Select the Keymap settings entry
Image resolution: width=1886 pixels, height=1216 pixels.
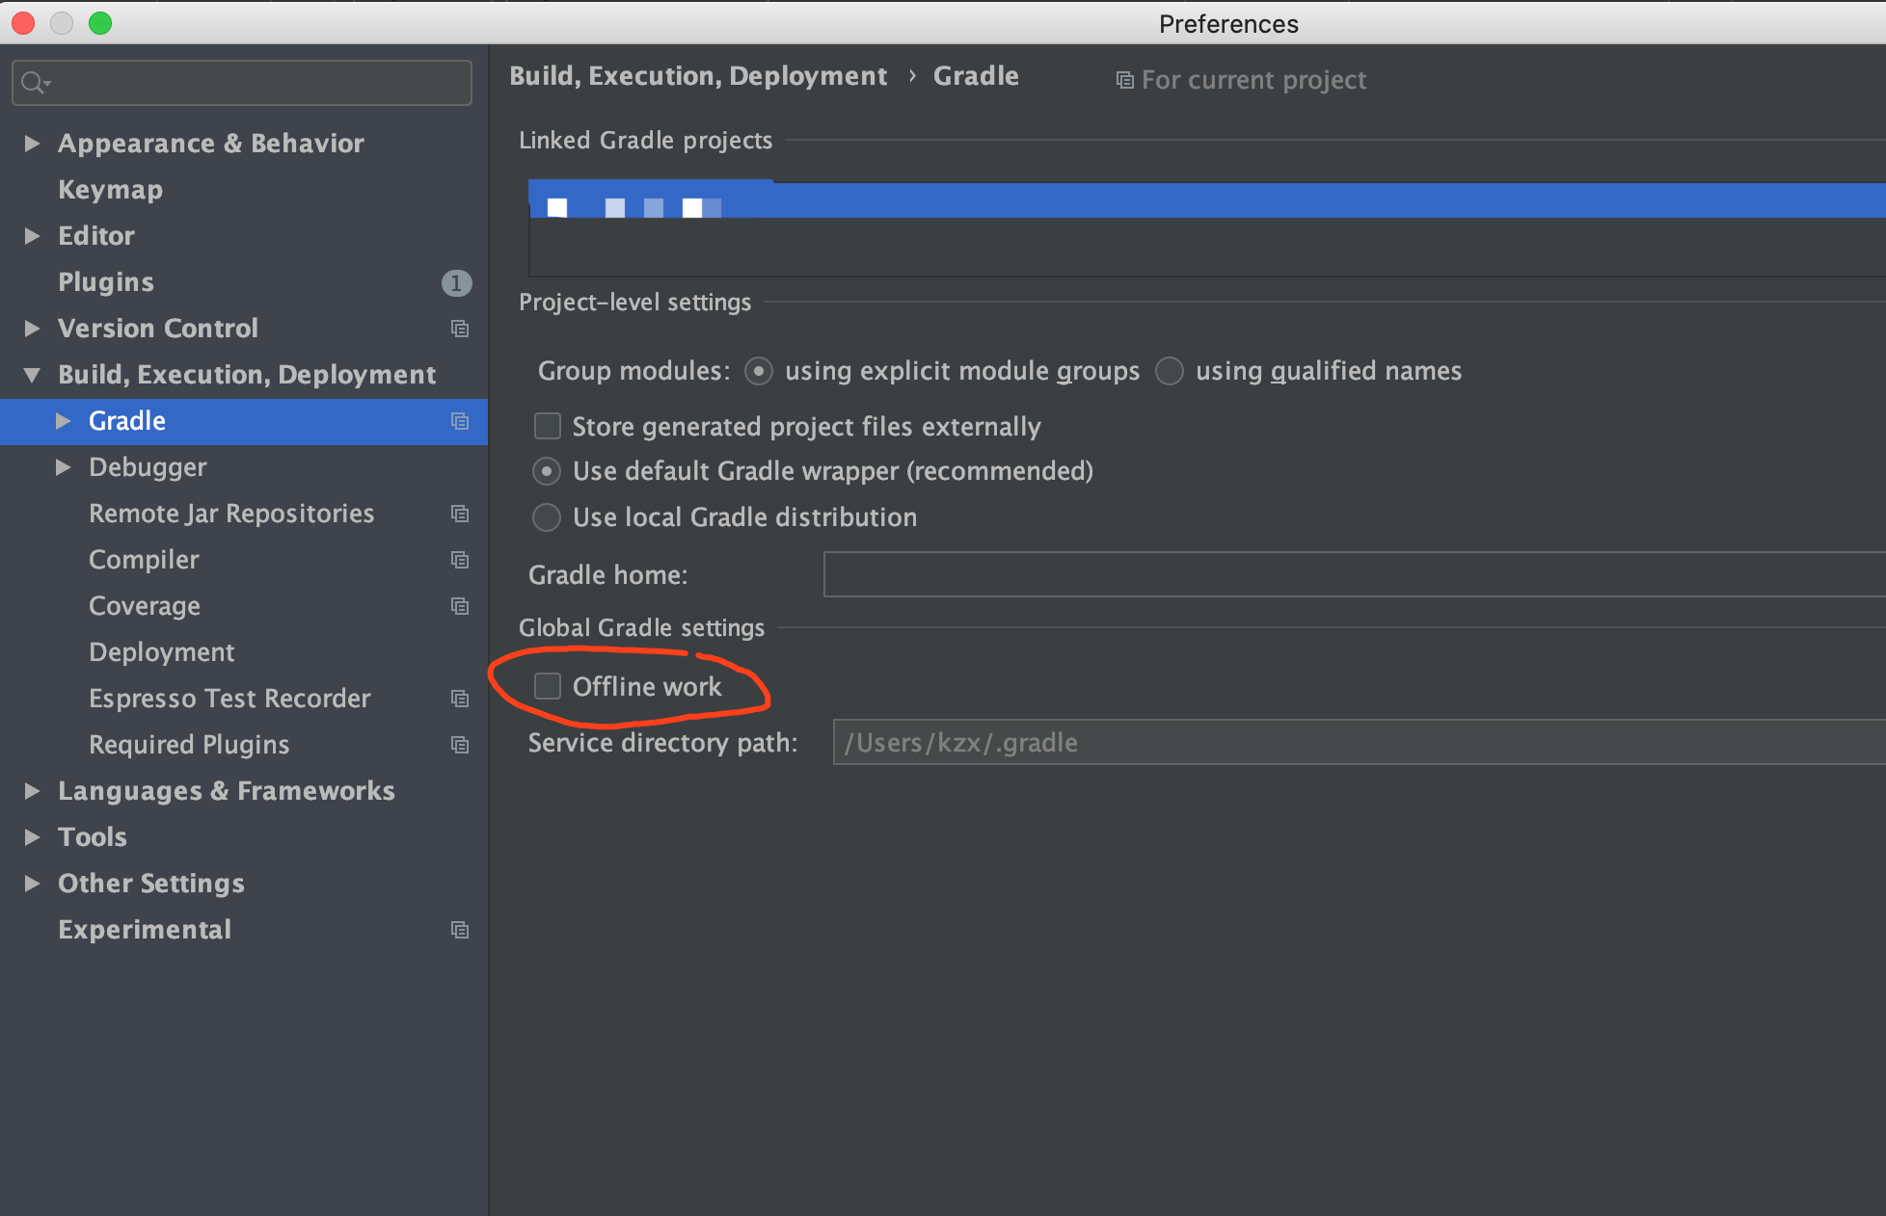(110, 189)
